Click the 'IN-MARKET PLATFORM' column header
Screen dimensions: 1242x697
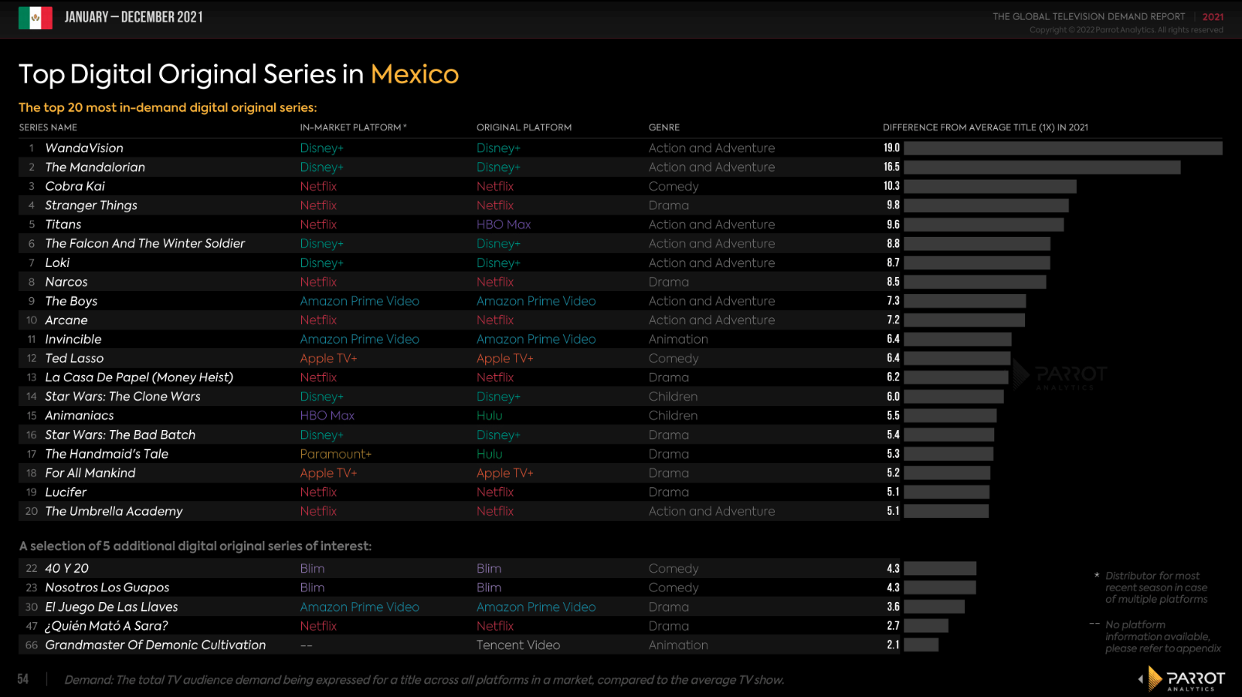pyautogui.click(x=353, y=127)
